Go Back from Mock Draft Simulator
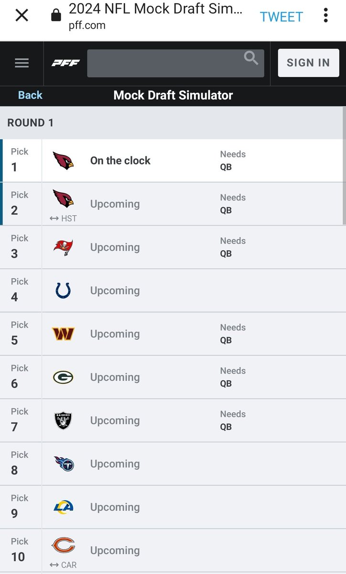This screenshot has height=574, width=346. 30,95
